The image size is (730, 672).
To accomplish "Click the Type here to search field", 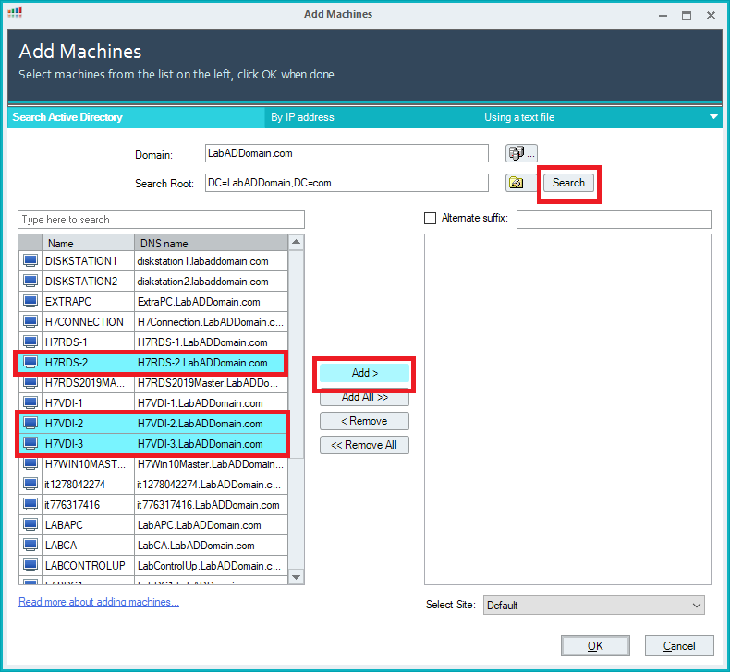I will (x=161, y=220).
